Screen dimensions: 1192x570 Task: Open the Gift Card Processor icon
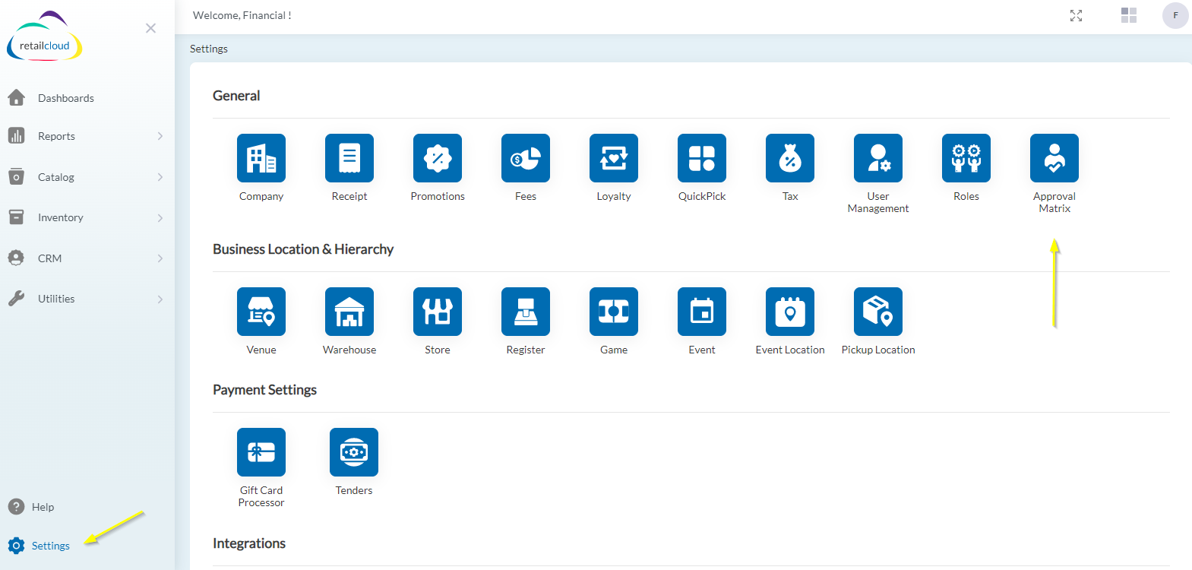261,452
